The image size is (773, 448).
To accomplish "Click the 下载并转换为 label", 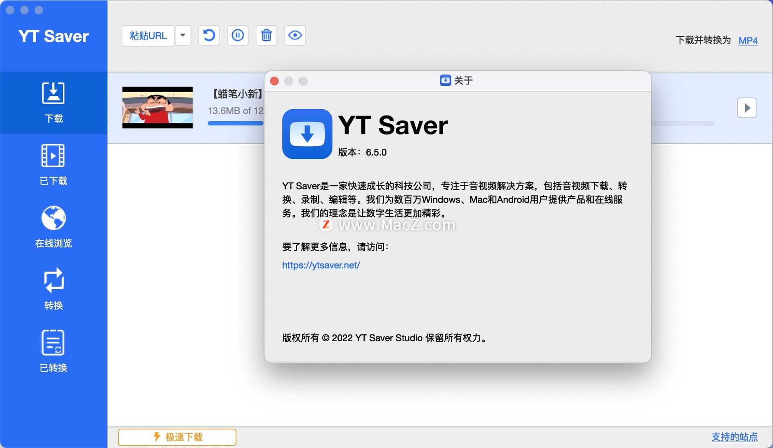I will click(703, 40).
